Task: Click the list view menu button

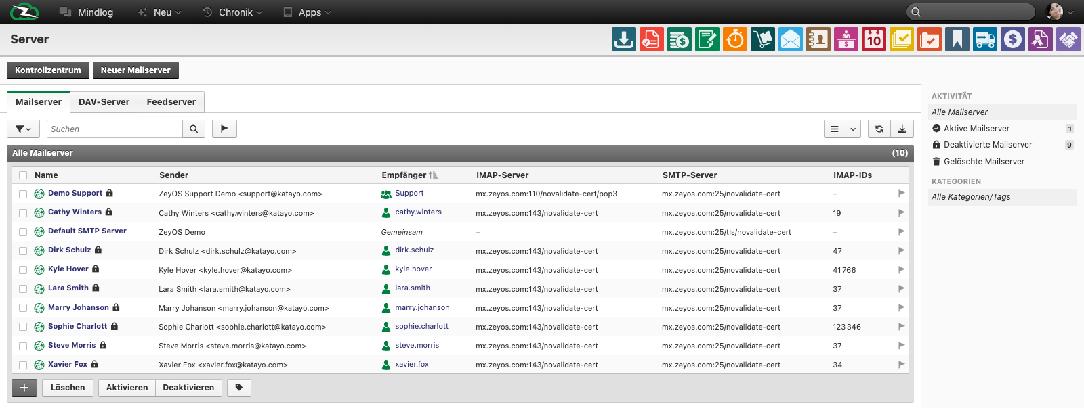Action: coord(835,129)
